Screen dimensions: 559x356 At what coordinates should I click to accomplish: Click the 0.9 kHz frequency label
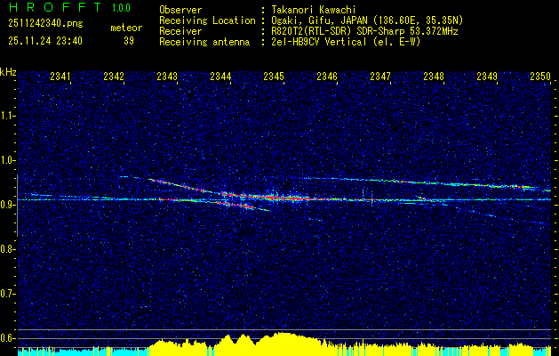coord(7,205)
